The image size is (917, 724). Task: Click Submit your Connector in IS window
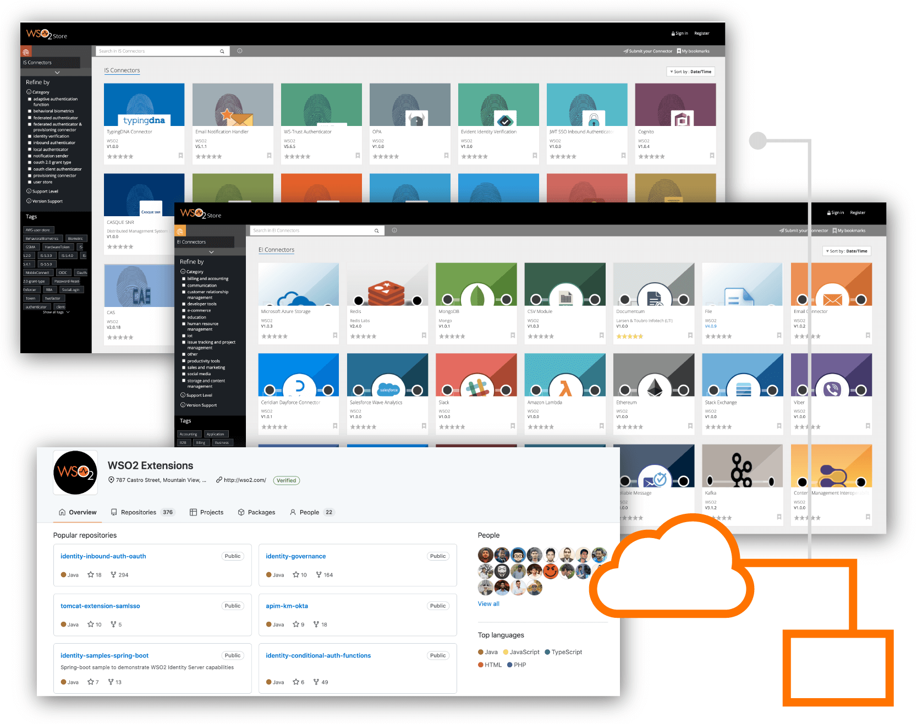click(647, 51)
